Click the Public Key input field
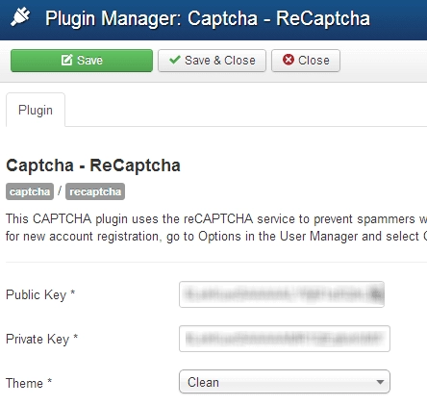Screen dimensions: 427x406 [x=282, y=294]
